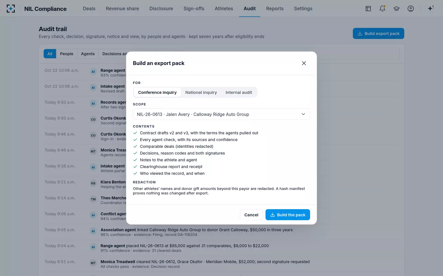Image resolution: width=443 pixels, height=276 pixels.
Task: Click 'Today 8:51 a.m.' timestamp
Action: tap(60, 262)
